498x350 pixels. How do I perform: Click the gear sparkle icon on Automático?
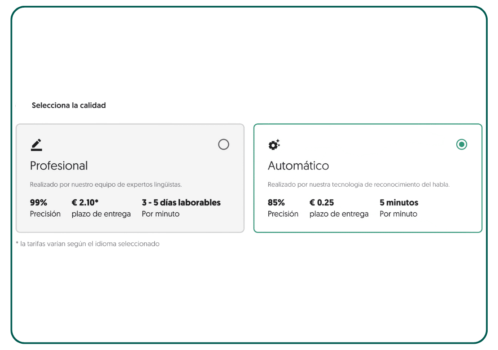[274, 144]
